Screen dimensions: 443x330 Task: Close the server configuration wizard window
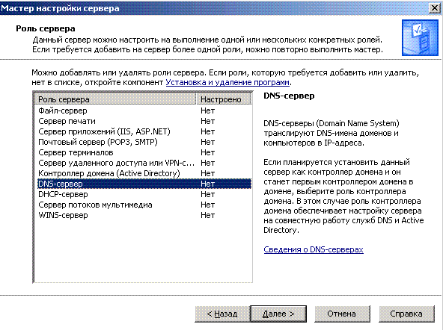click(x=435, y=8)
